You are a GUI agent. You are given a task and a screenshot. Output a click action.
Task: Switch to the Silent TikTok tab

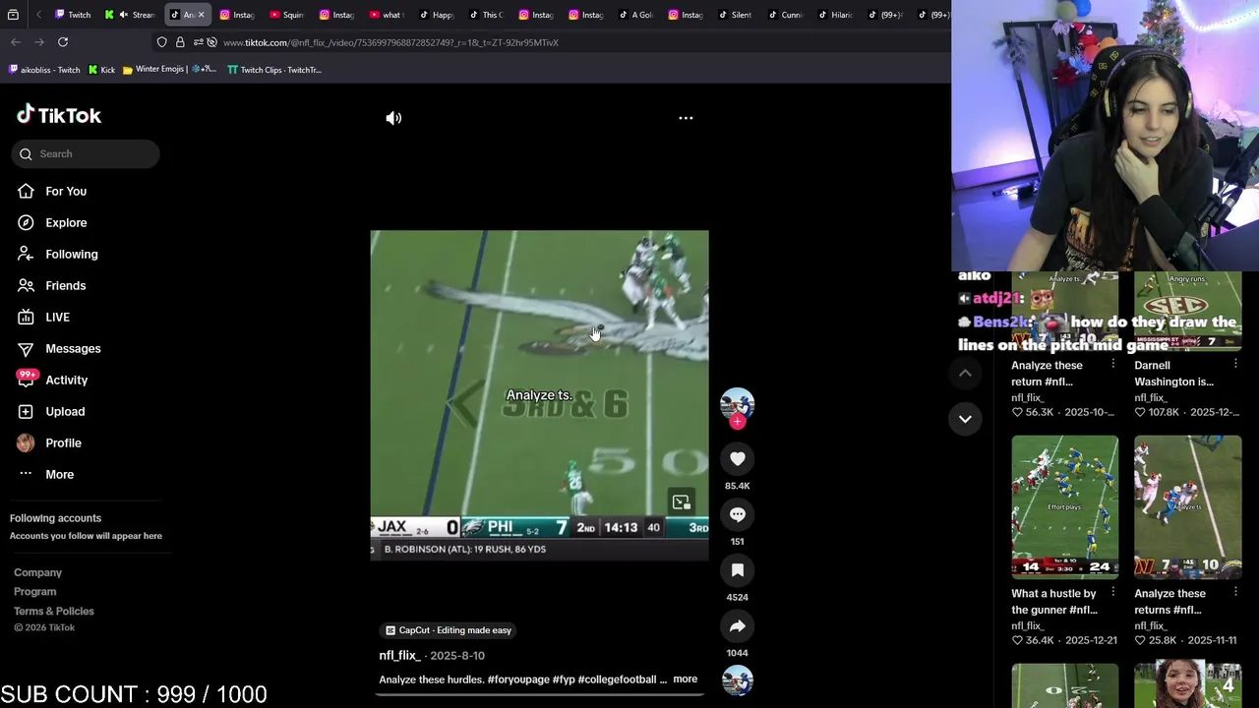tap(734, 15)
